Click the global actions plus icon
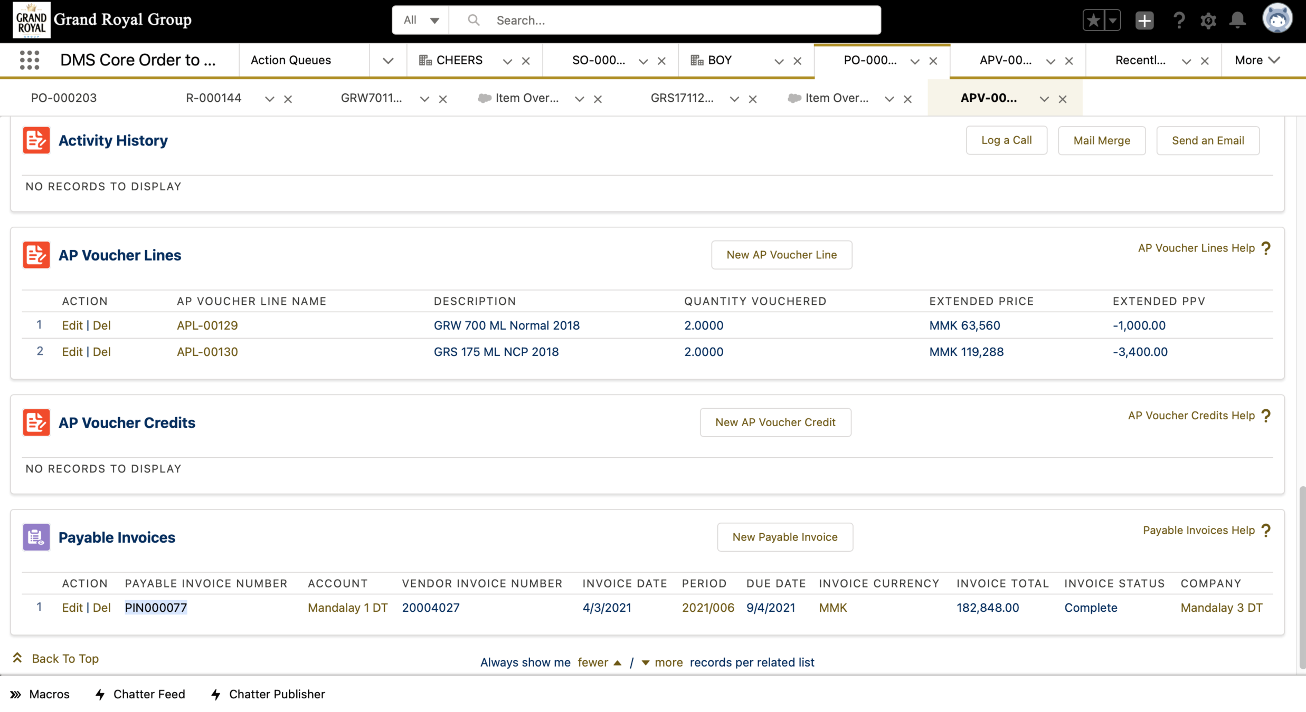Screen dimensions: 1306x712 click(x=1144, y=21)
